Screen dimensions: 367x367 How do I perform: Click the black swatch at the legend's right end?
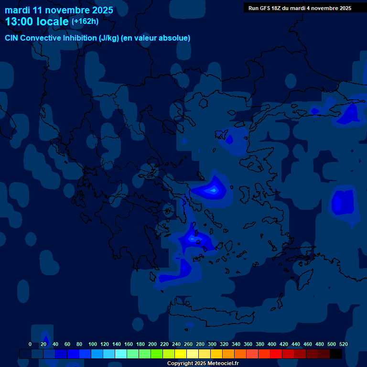[x=336, y=354]
